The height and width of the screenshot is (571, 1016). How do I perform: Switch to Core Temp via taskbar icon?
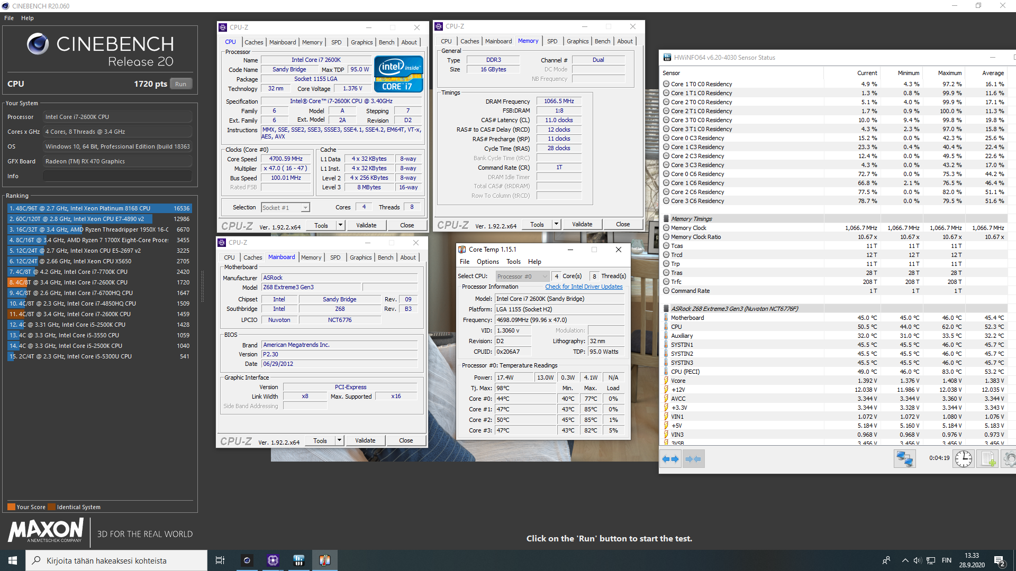tap(324, 560)
